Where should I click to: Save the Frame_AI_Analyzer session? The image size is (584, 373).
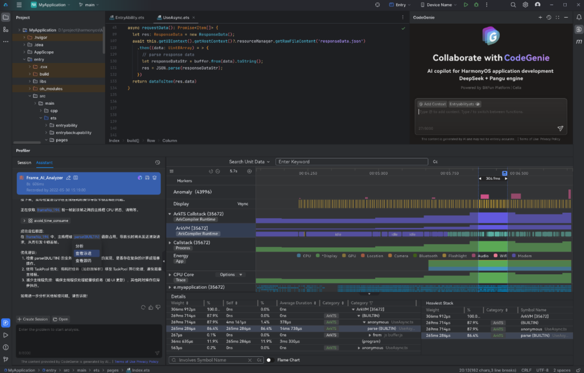(147, 178)
